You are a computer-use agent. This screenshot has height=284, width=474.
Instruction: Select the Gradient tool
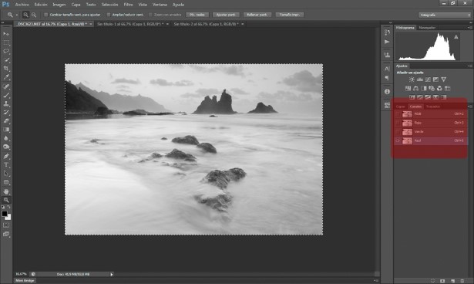6,130
